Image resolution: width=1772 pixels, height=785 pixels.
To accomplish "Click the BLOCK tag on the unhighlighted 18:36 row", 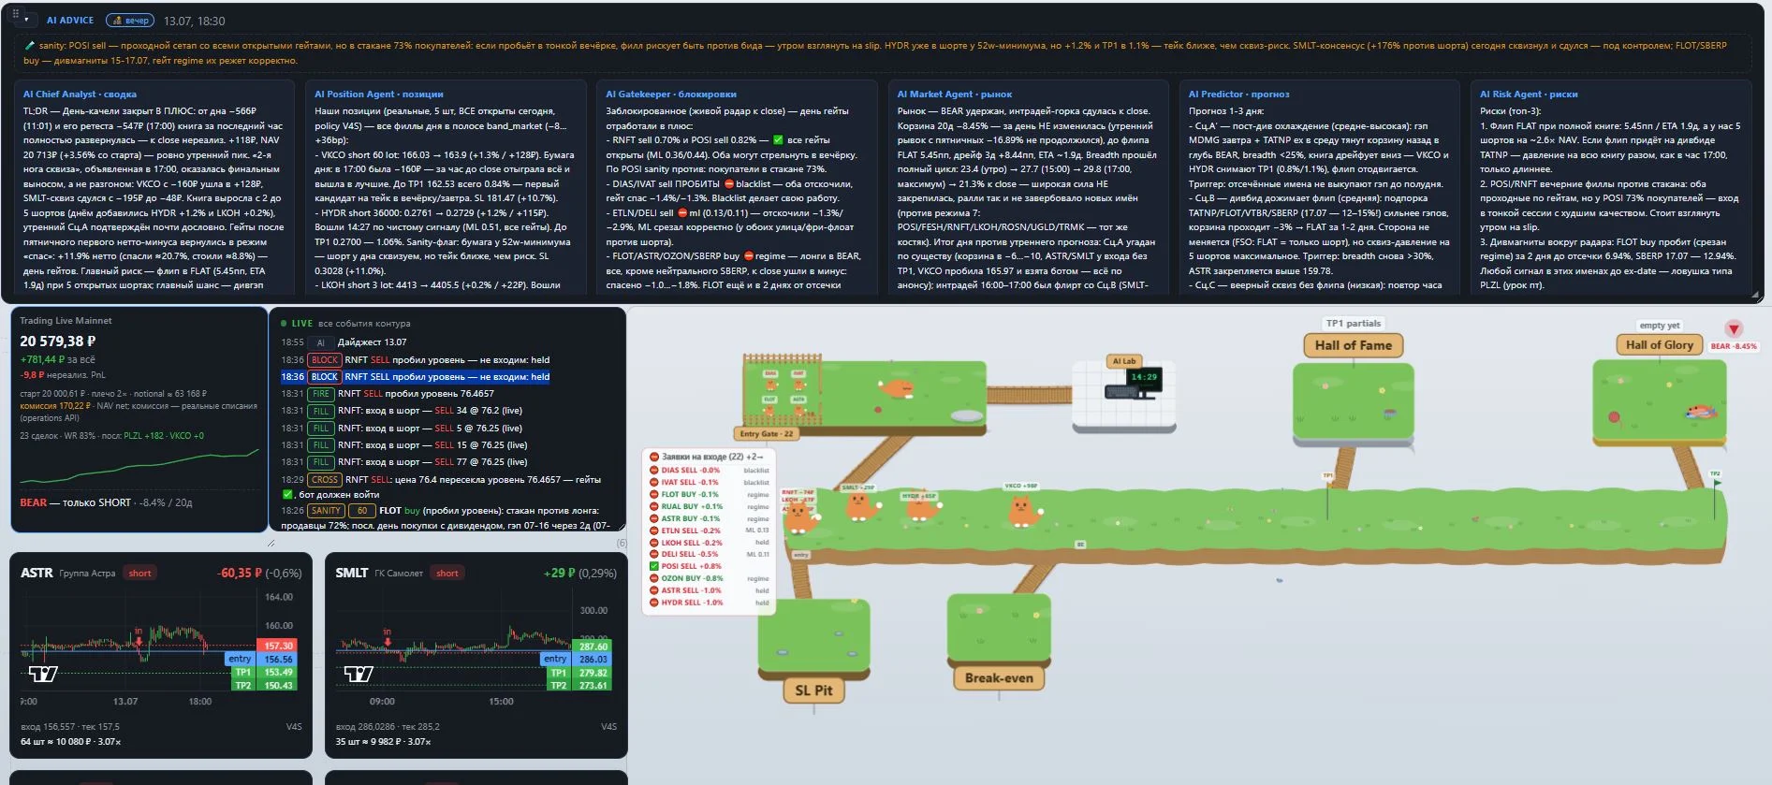I will pyautogui.click(x=325, y=360).
